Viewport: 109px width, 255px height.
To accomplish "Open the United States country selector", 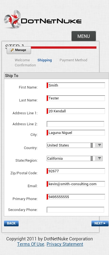I will coord(75,145).
